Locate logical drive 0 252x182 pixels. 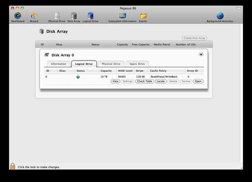coord(161,81)
